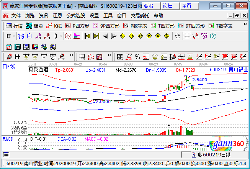
Task: Click the blue document list icon
Action: (x=29, y=36)
